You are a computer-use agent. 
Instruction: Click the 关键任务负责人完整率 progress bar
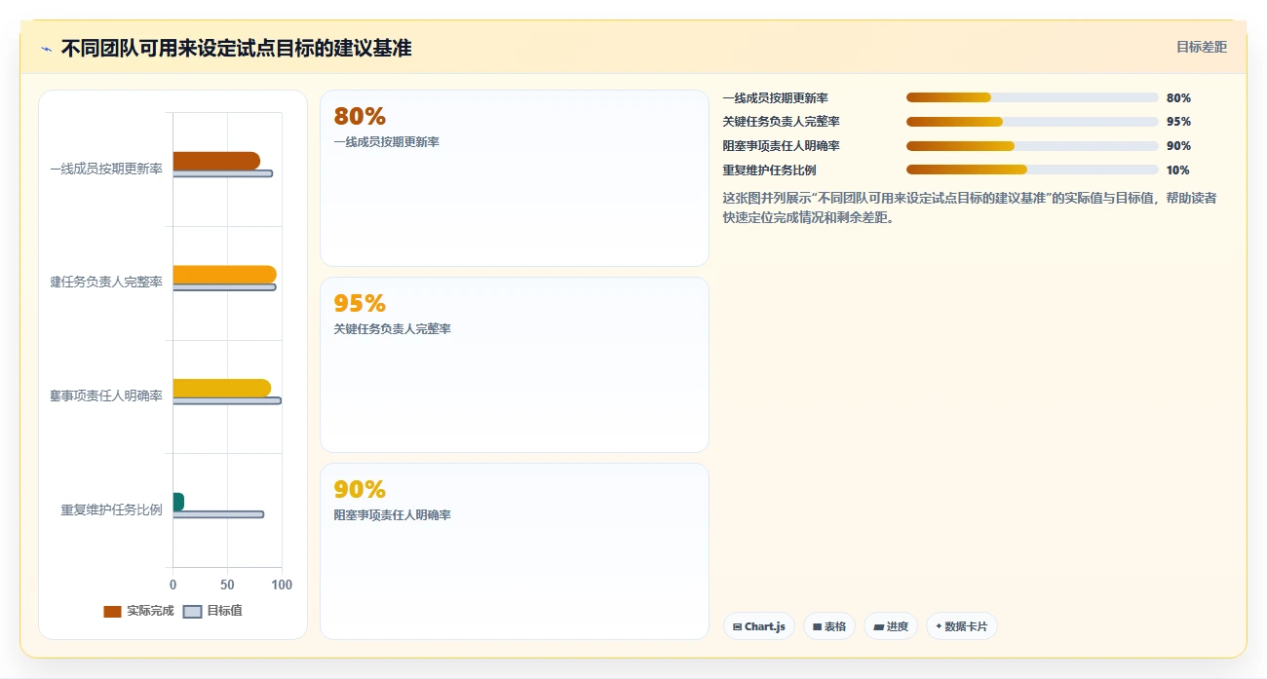(1032, 122)
